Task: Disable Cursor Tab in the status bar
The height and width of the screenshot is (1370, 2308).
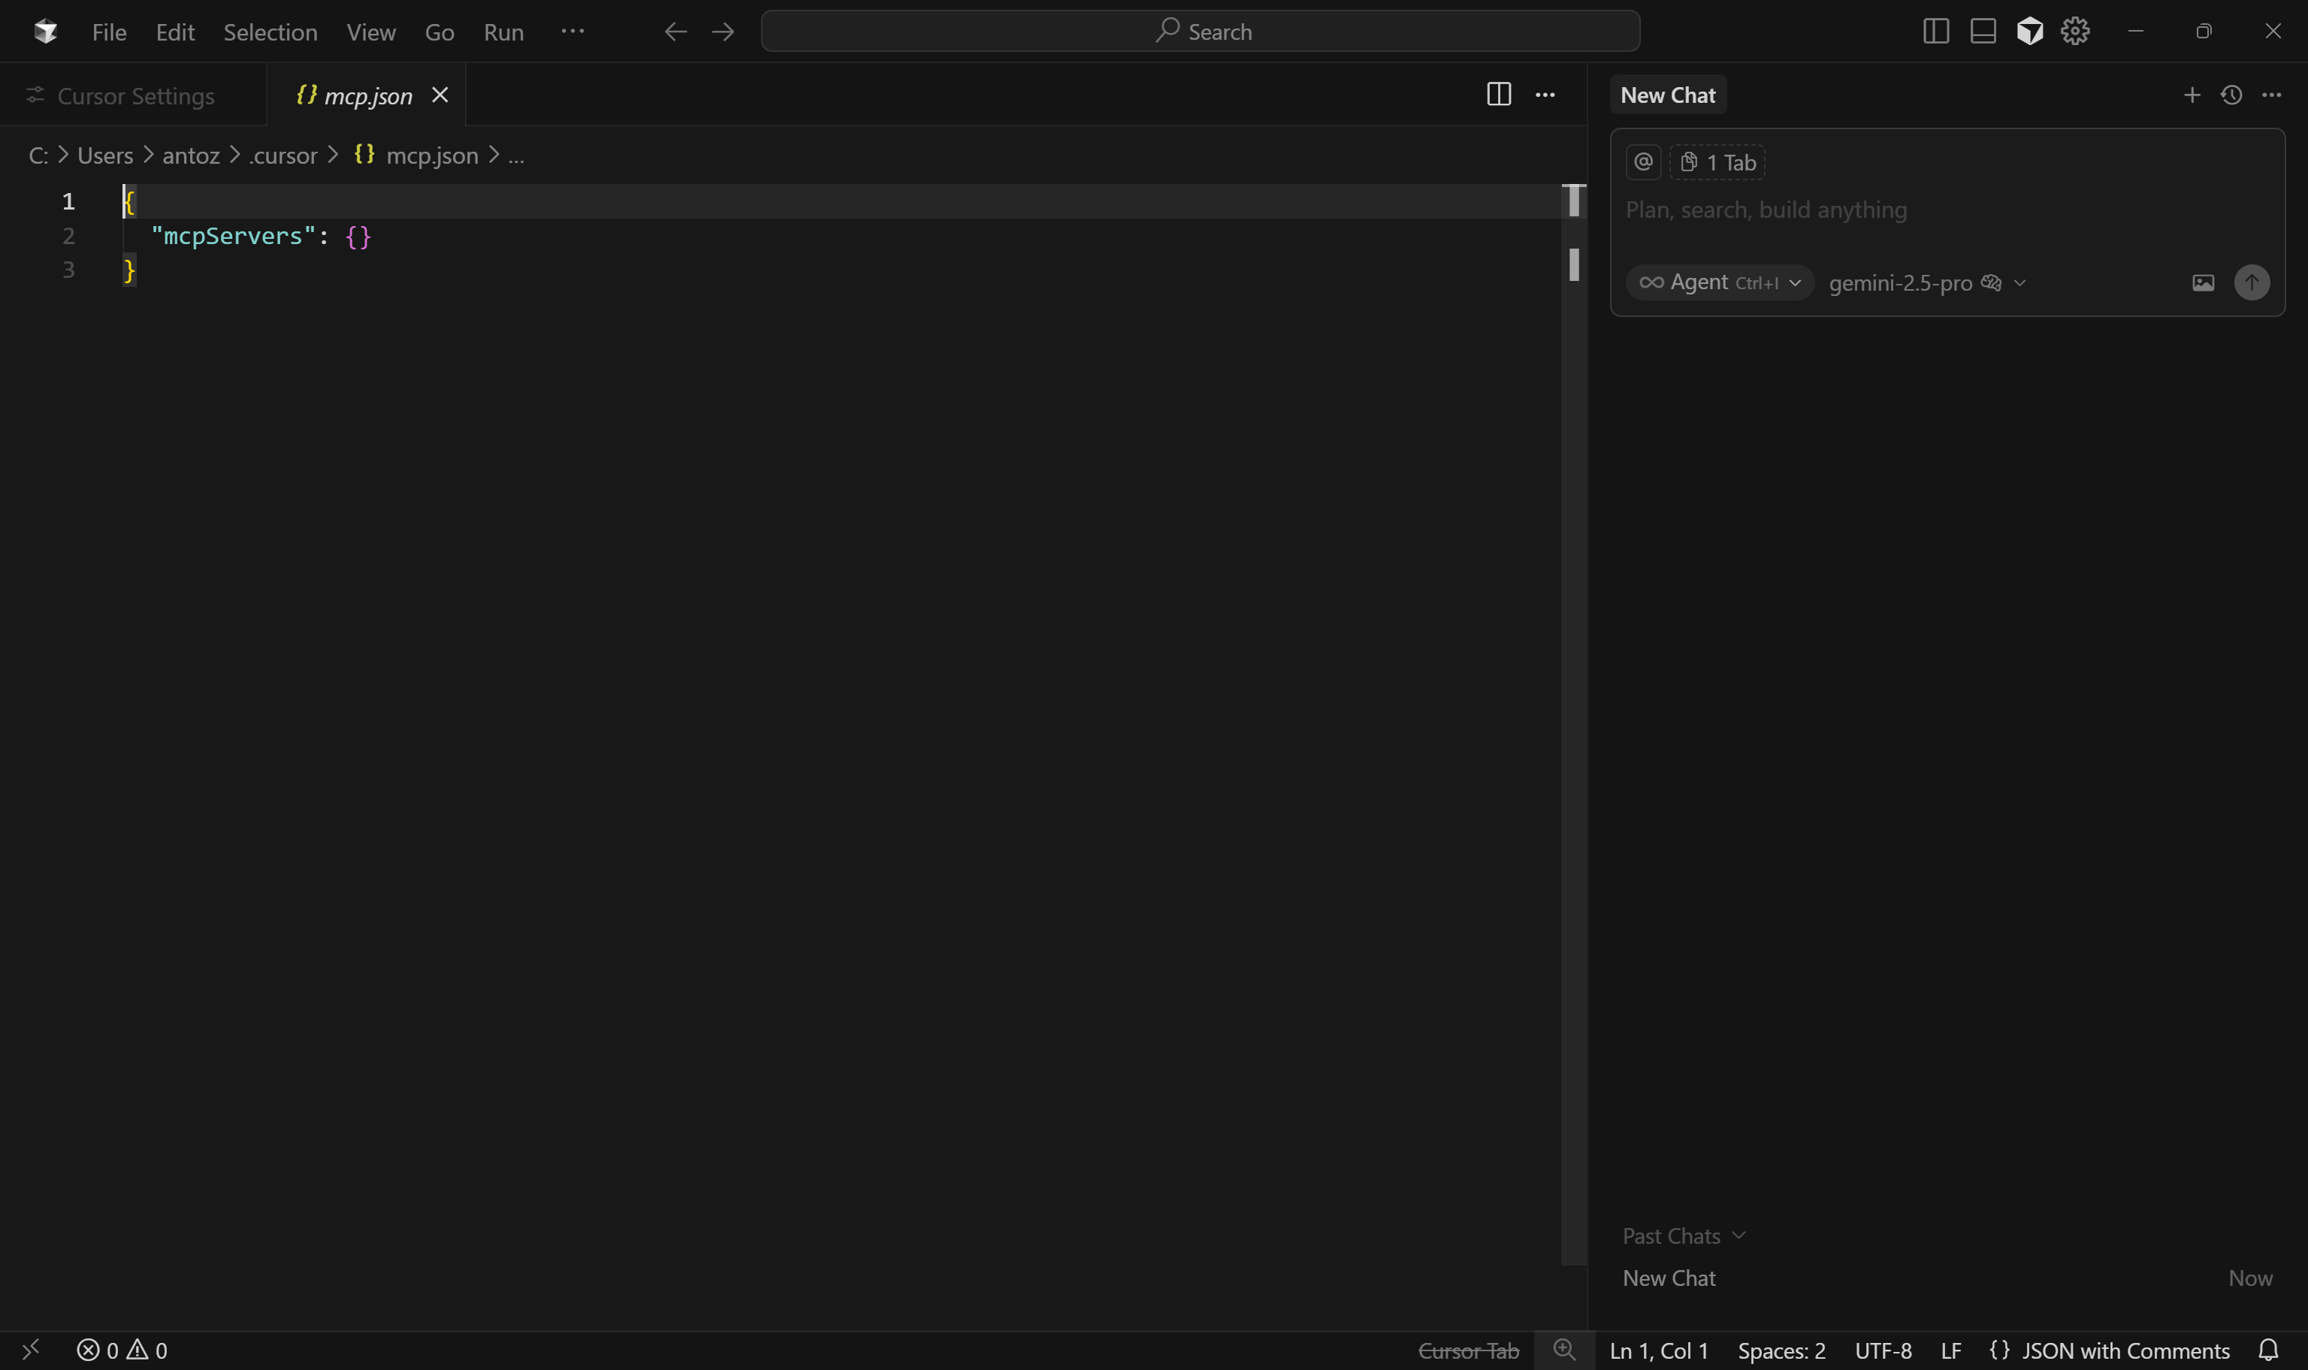Action: coord(1469,1350)
